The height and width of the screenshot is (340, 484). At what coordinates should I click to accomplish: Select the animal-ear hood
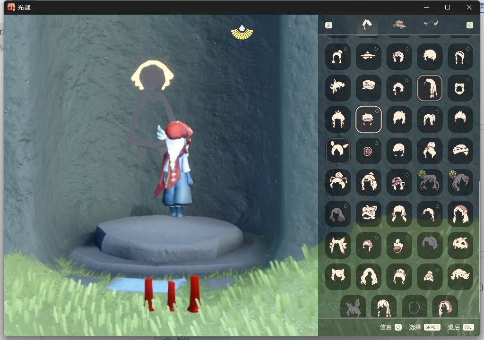[460, 88]
